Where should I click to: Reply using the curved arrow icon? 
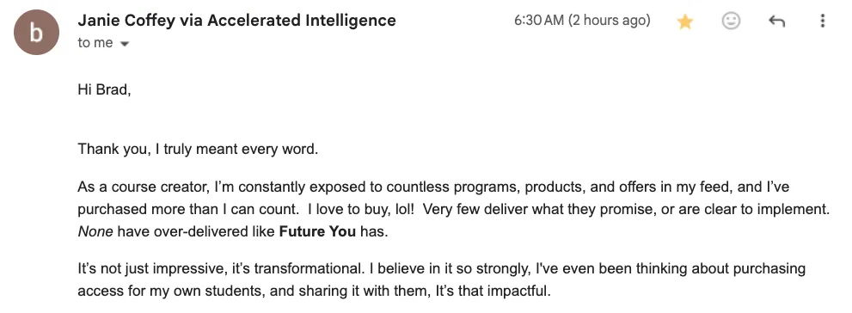(776, 21)
